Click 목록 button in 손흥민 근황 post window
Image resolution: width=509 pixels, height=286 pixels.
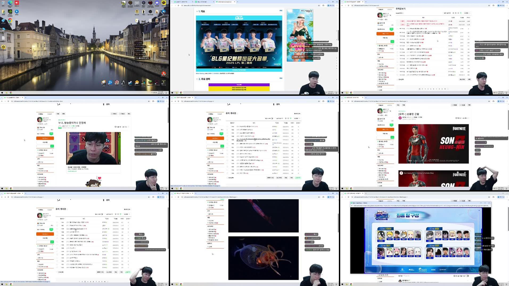469,105
